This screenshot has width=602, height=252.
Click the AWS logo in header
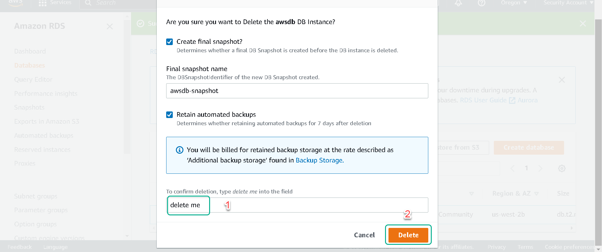15,3
